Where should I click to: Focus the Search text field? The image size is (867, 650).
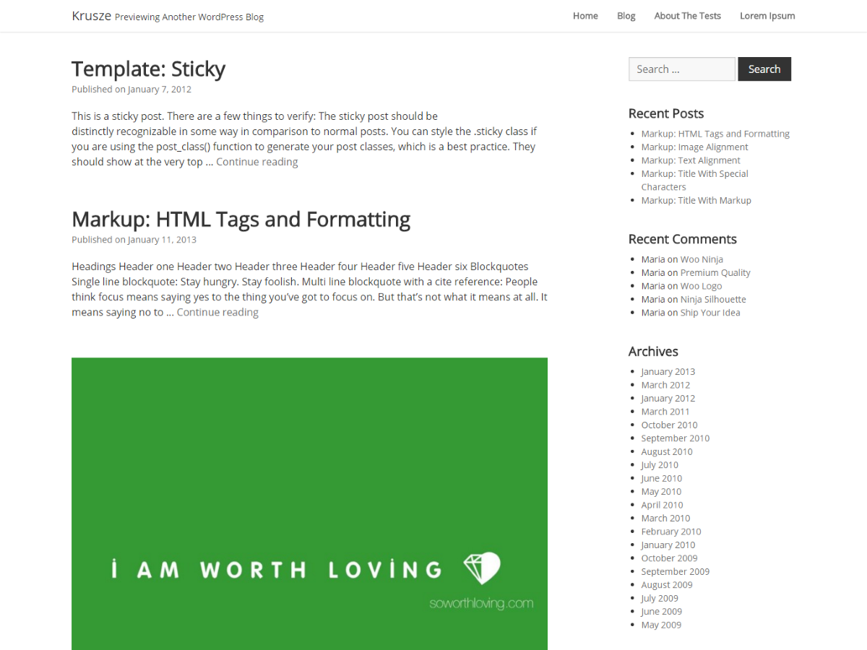click(681, 69)
